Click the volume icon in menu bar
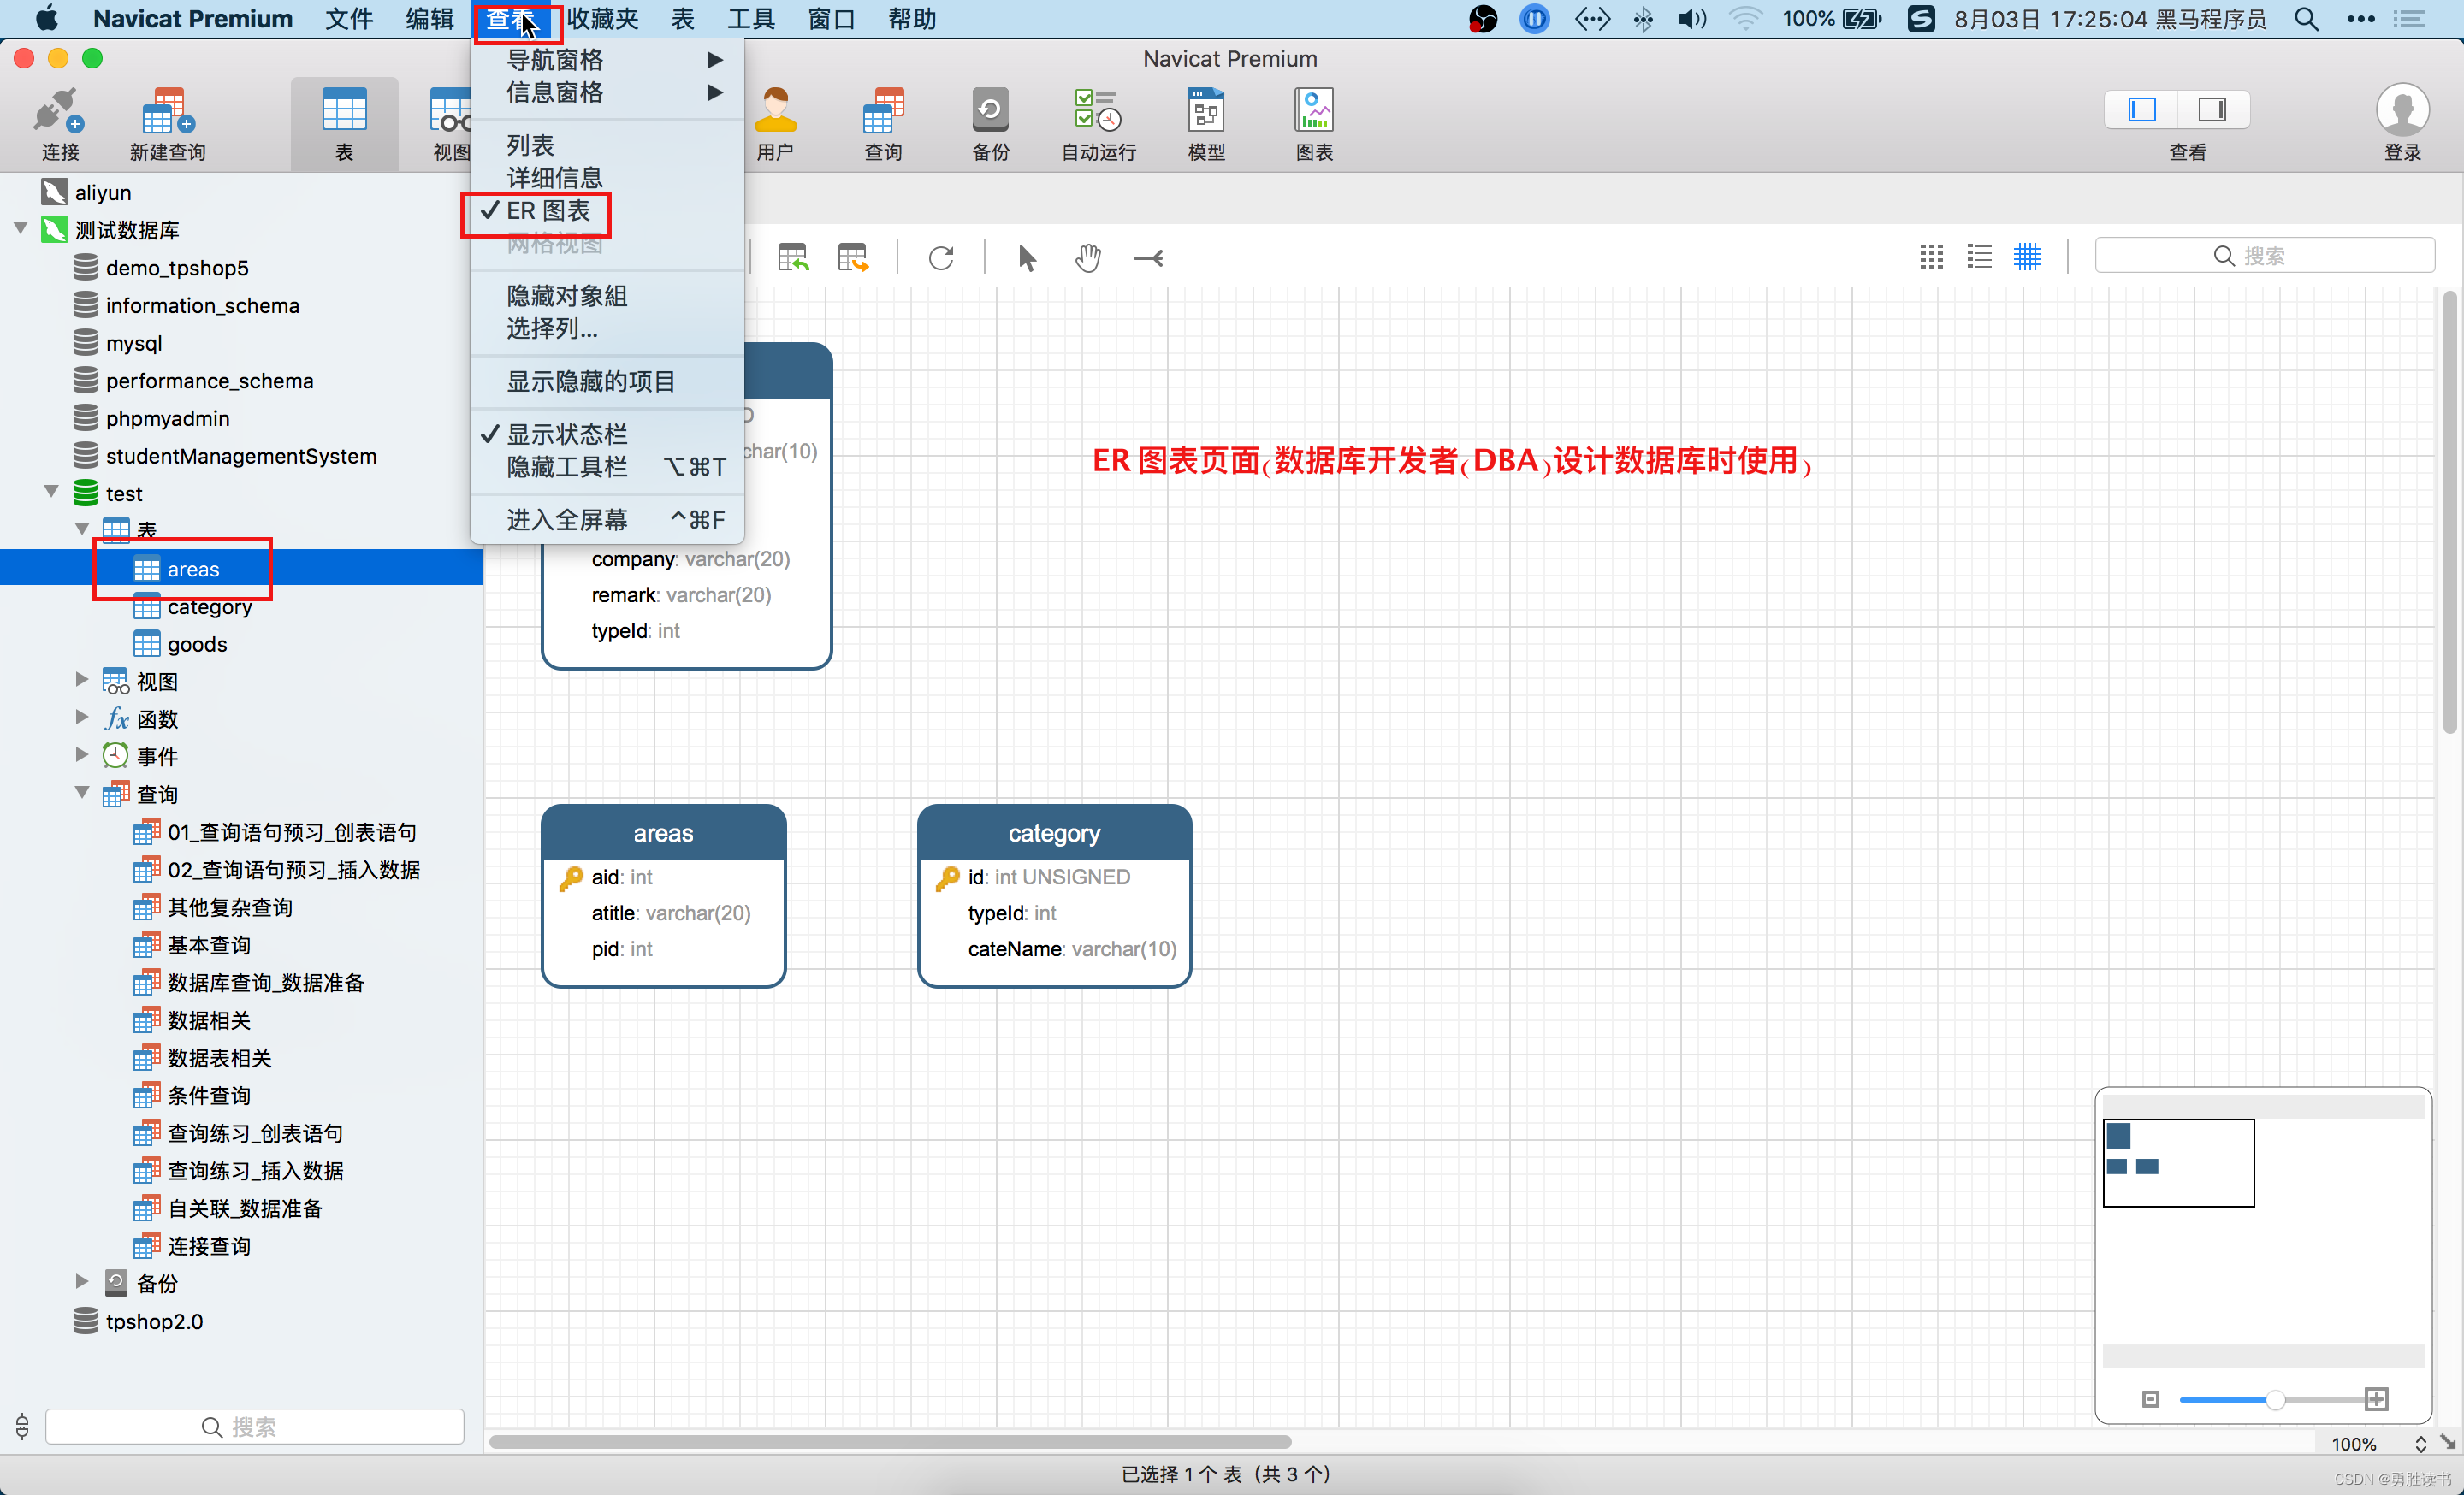2464x1495 pixels. click(1692, 19)
